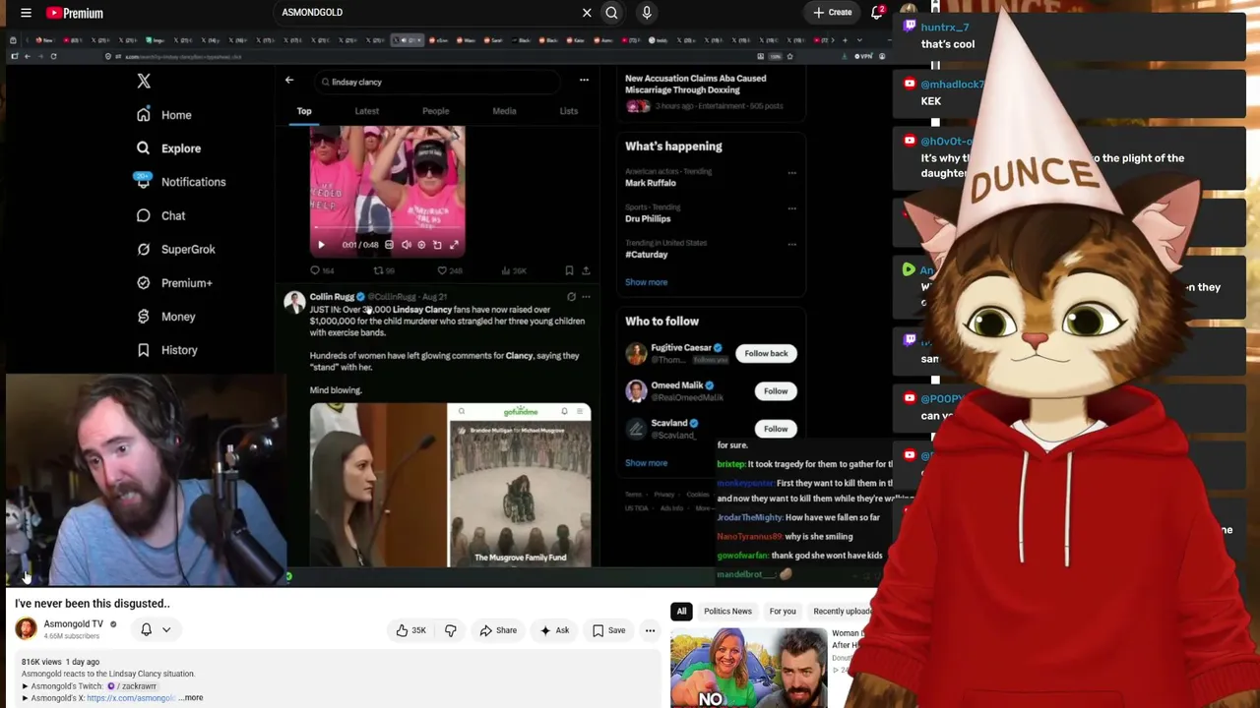Open YouTube notifications bell in the top bar
The image size is (1260, 708).
click(x=876, y=13)
